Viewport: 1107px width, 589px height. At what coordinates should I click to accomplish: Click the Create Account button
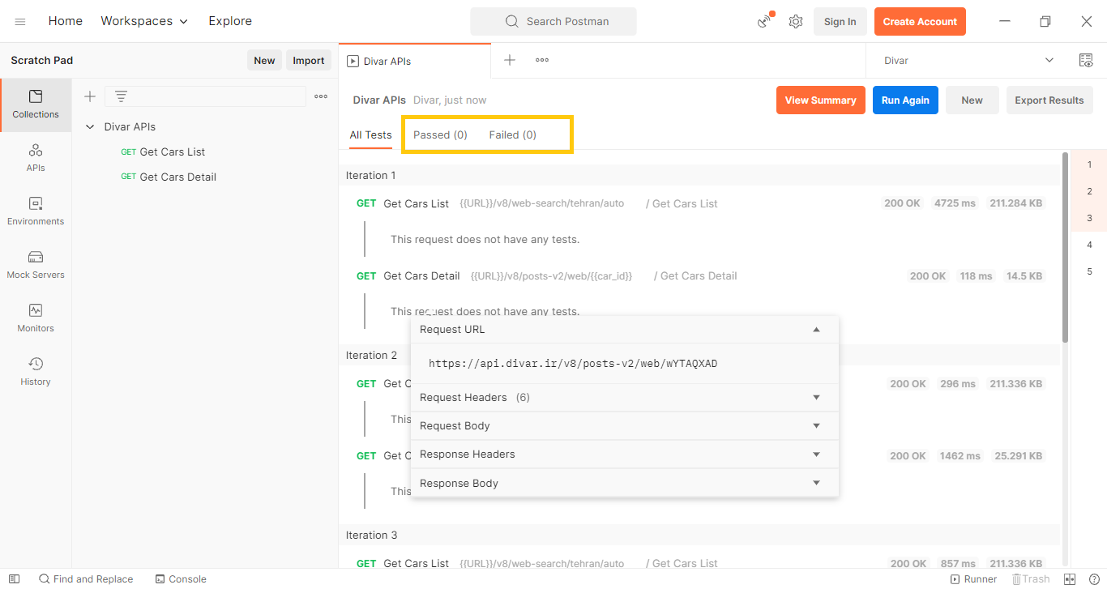(x=920, y=22)
